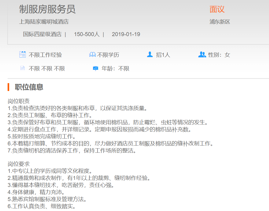Click the 150-500人 company size text

87,34
